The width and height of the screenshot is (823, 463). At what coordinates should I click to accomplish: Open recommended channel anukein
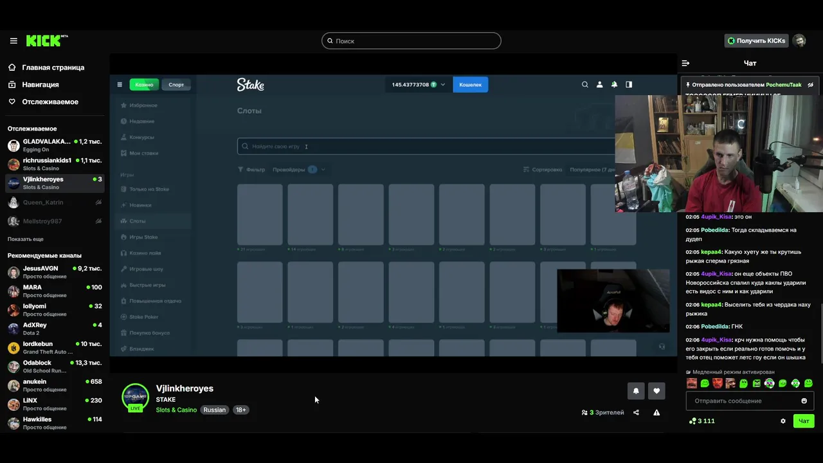coord(55,385)
